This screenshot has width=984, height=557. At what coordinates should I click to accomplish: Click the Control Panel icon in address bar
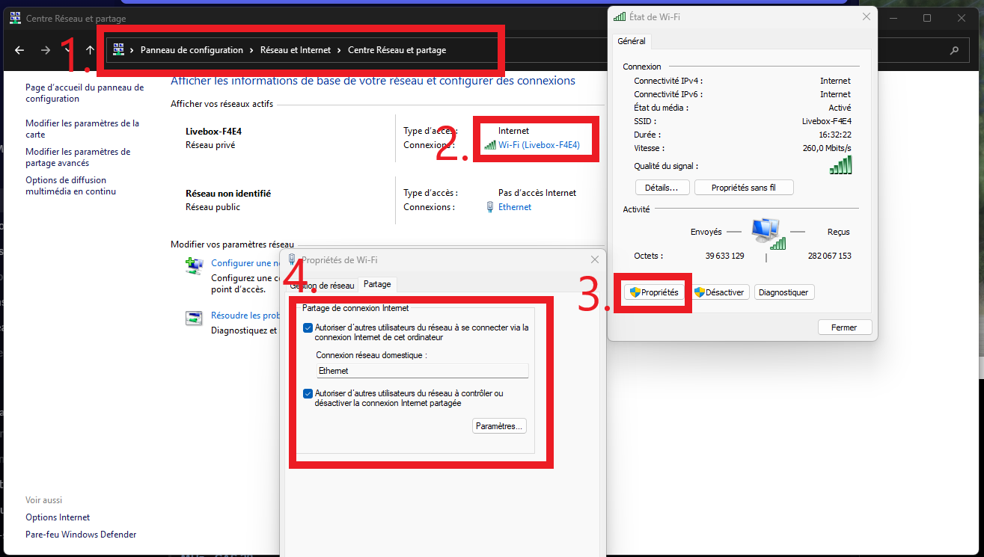click(x=118, y=50)
